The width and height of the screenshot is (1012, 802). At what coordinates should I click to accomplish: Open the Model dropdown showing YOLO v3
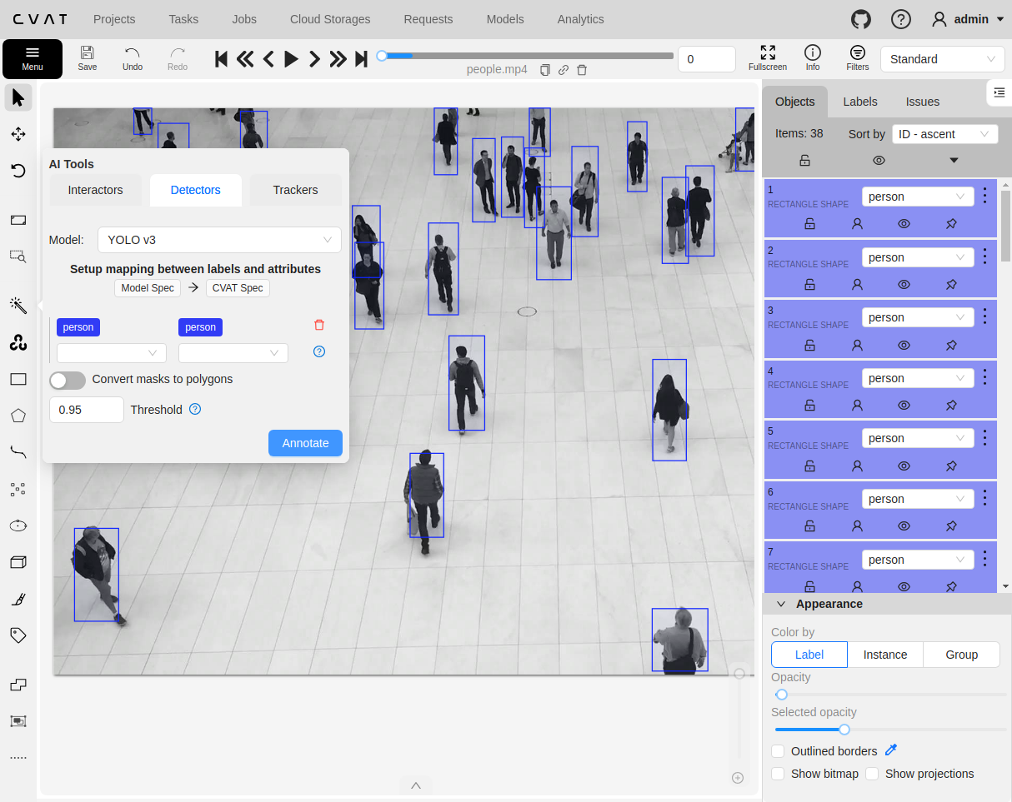point(219,240)
